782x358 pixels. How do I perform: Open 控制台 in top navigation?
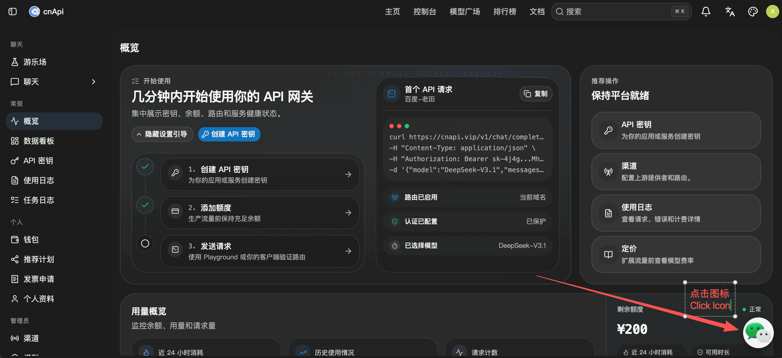424,12
